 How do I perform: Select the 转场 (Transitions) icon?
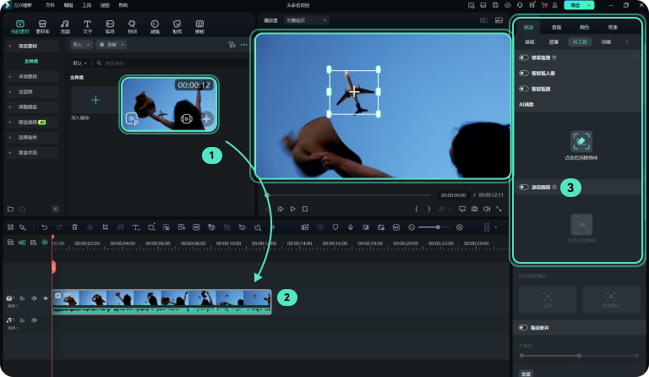tap(110, 26)
